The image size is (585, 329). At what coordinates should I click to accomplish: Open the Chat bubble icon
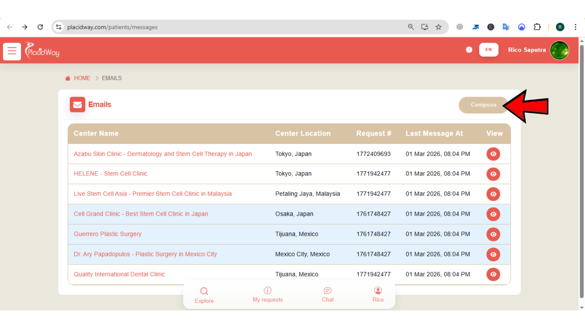327,291
